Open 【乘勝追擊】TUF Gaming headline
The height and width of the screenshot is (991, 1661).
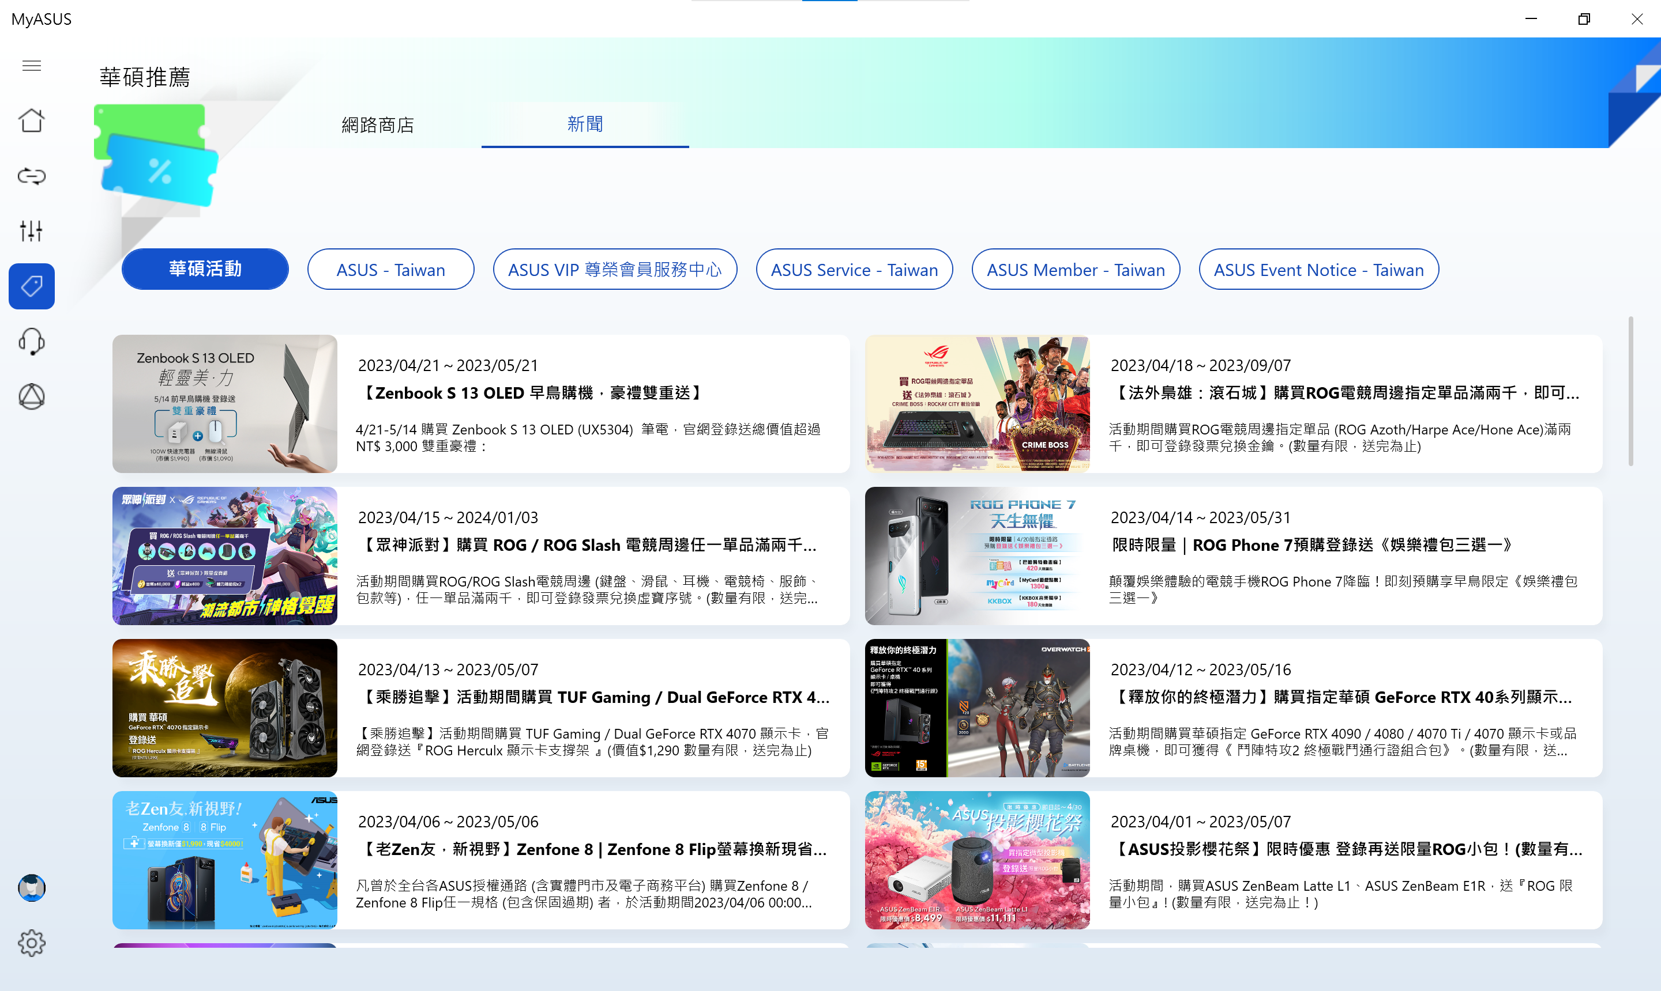[593, 697]
